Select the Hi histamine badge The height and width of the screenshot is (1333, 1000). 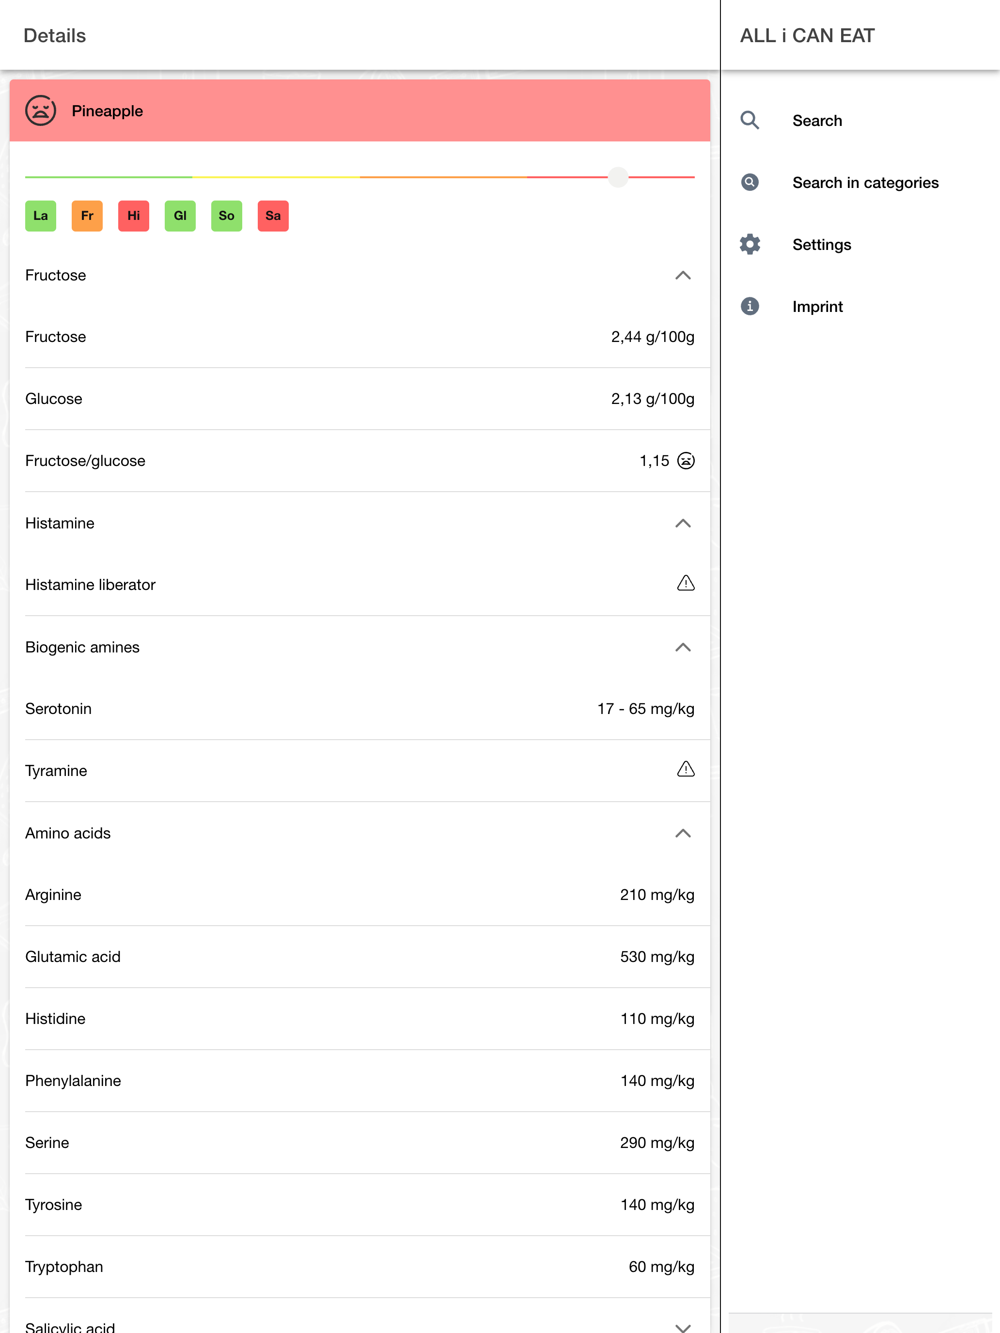point(133,216)
